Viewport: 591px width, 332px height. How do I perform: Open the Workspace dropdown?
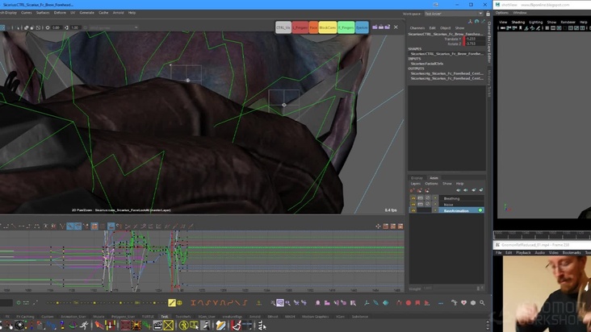click(454, 13)
